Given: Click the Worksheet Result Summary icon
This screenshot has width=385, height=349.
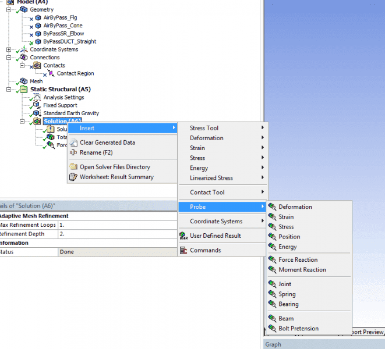Looking at the screenshot, I should (73, 177).
